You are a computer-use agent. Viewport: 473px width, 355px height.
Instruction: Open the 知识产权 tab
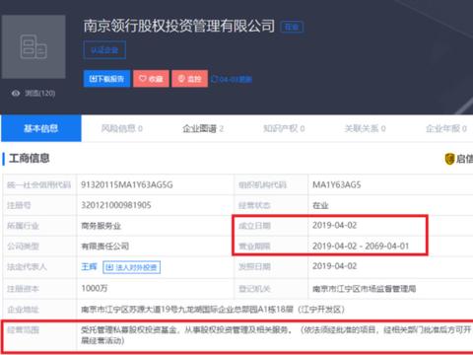(x=284, y=128)
